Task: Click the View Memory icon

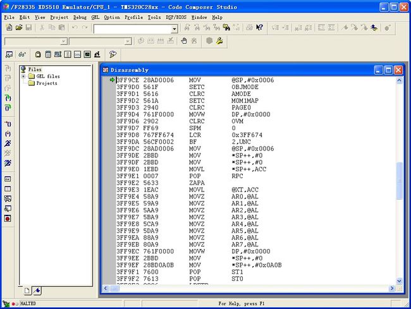Action: coord(58,54)
